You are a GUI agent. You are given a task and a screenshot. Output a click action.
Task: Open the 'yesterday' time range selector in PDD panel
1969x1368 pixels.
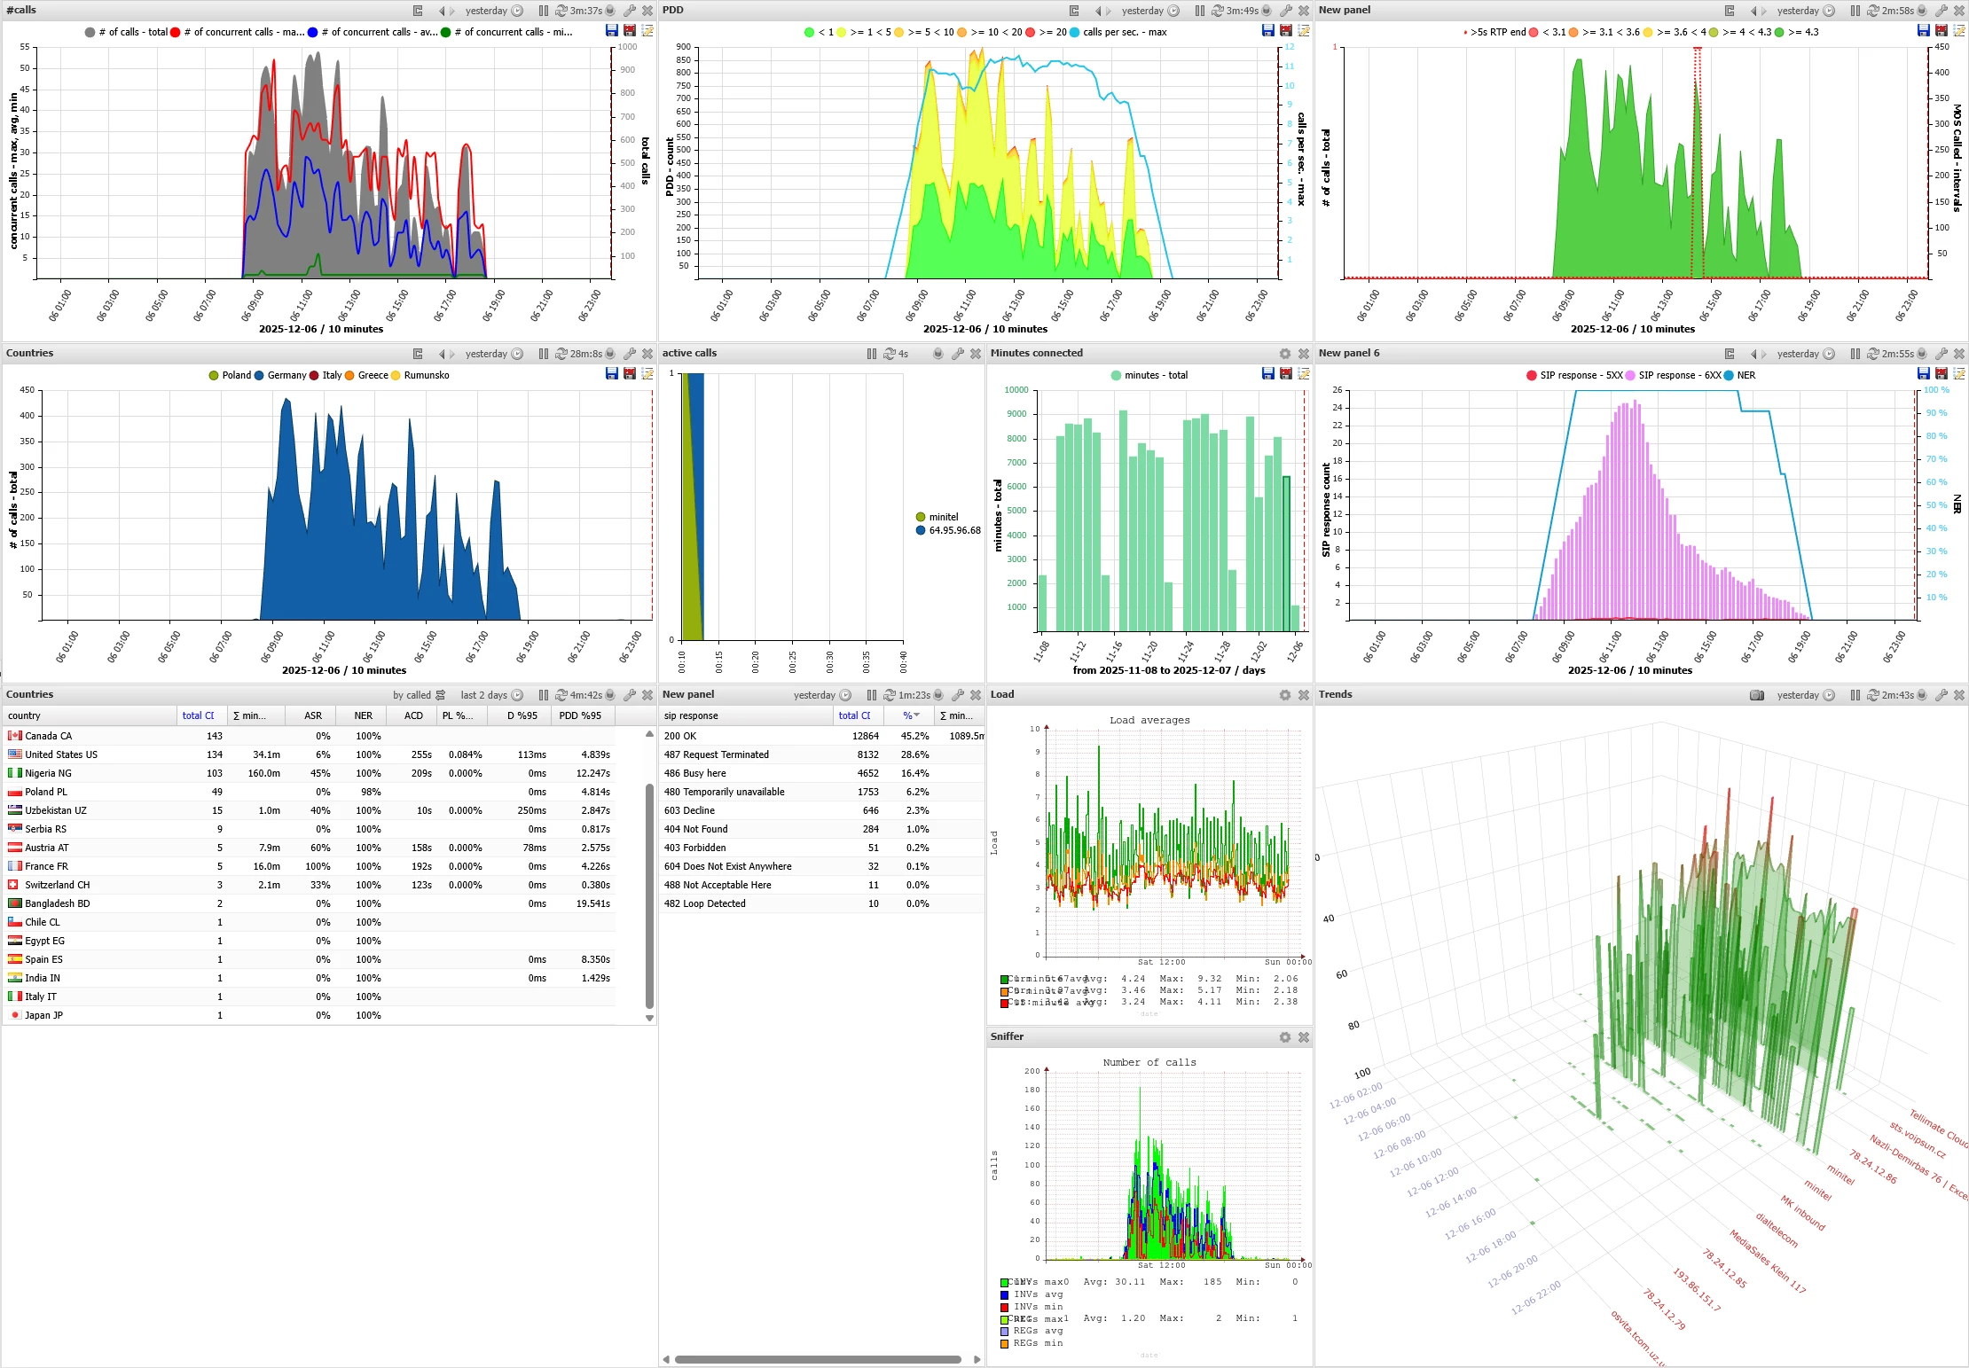click(1143, 10)
